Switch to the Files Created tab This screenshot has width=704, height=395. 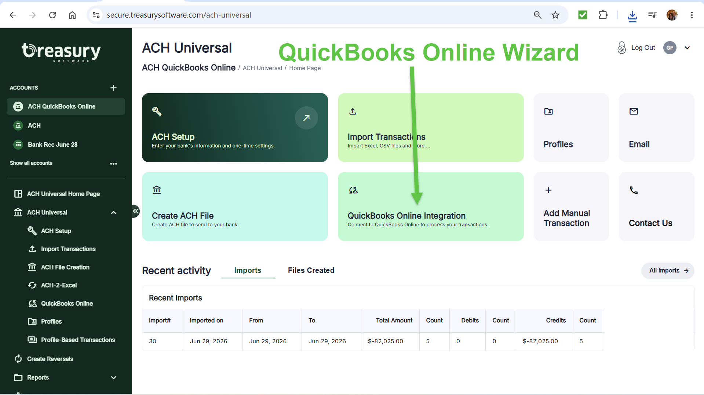click(311, 270)
